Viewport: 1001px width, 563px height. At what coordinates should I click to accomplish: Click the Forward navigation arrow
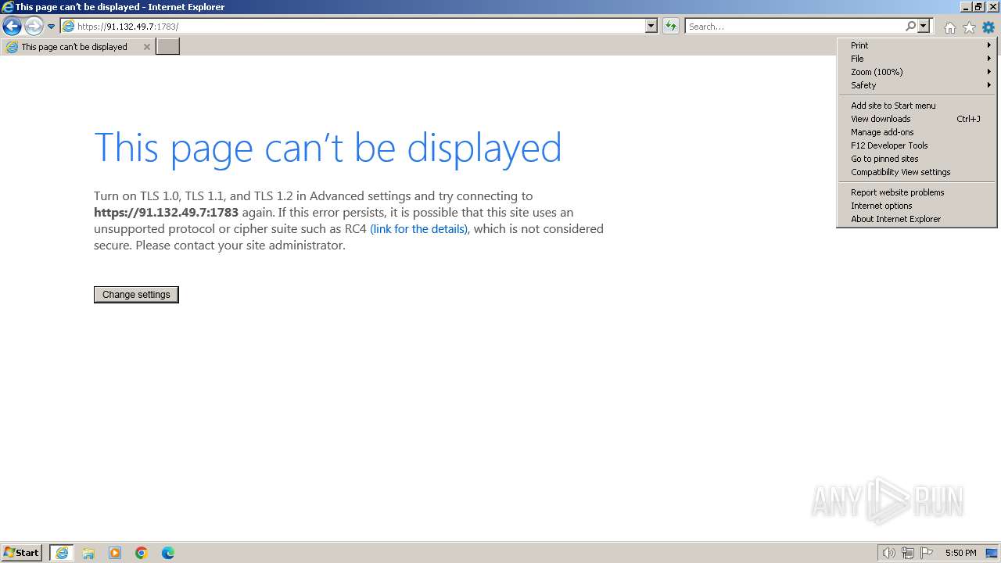[x=33, y=27]
